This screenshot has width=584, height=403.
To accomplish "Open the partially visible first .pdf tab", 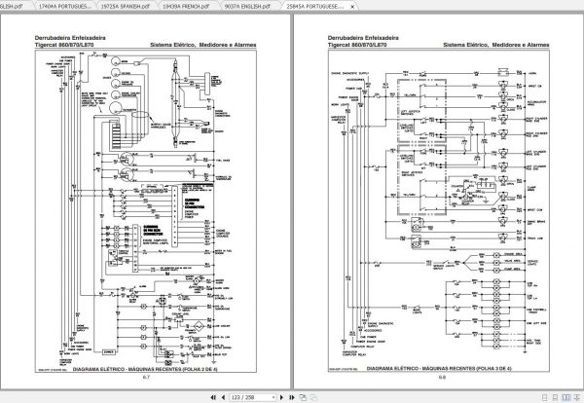I will tap(13, 7).
